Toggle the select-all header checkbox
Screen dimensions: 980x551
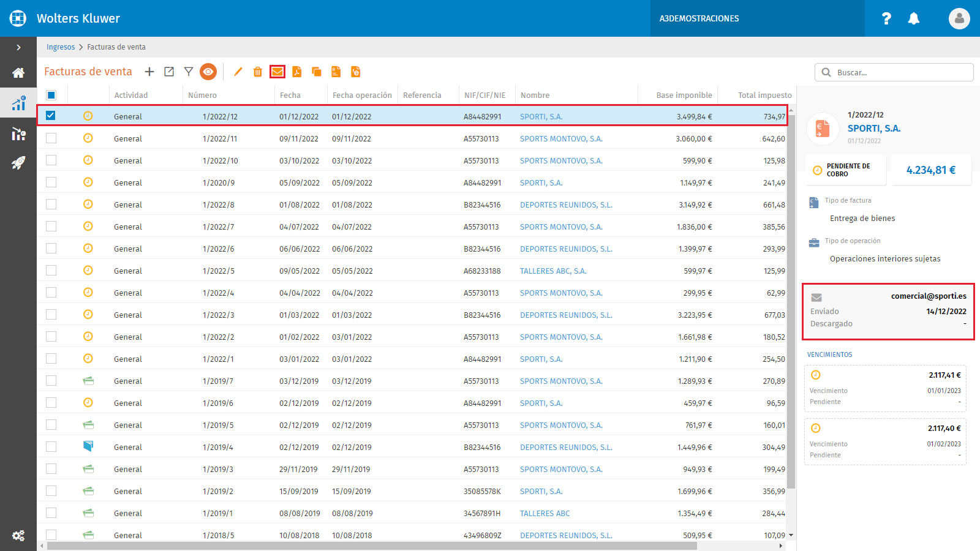[x=51, y=95]
